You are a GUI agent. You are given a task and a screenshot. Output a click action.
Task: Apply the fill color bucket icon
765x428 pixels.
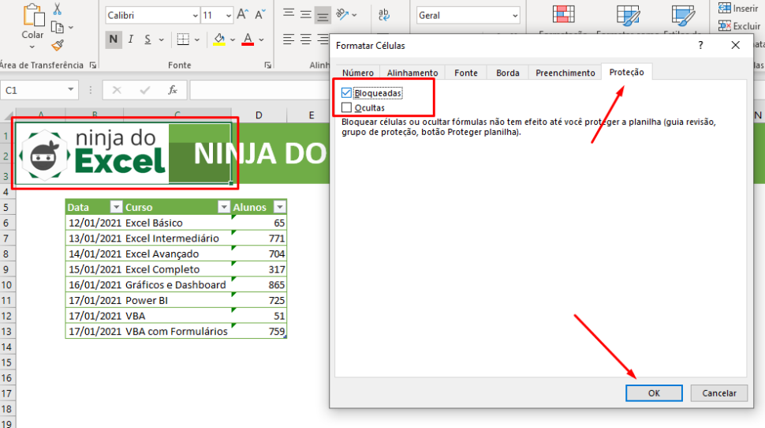(219, 39)
